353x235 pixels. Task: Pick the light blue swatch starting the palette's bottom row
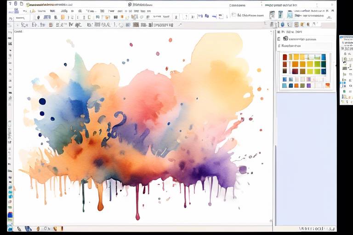coord(285,85)
